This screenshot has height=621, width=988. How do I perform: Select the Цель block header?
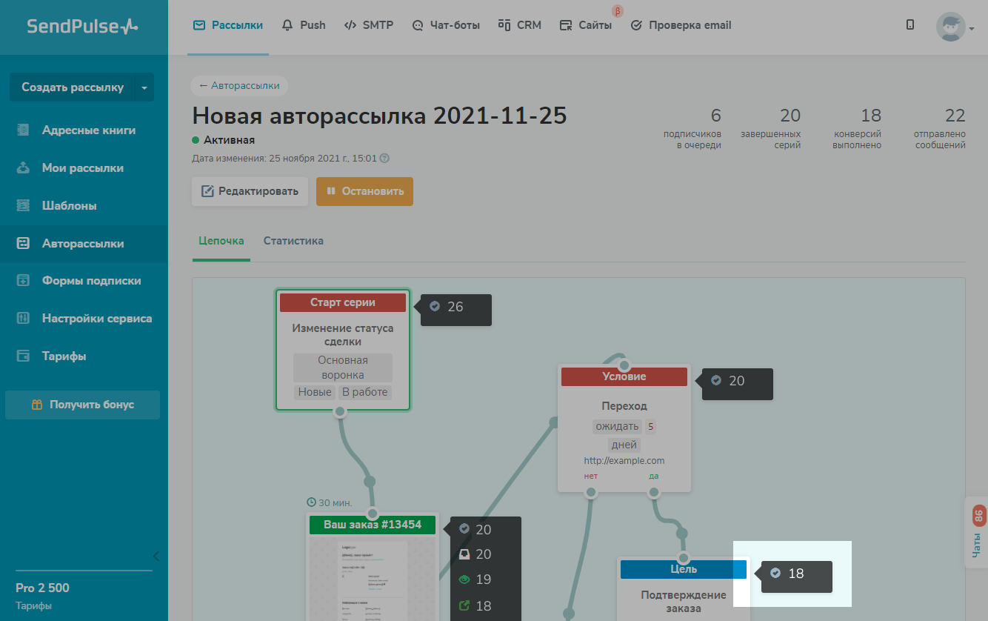click(684, 569)
